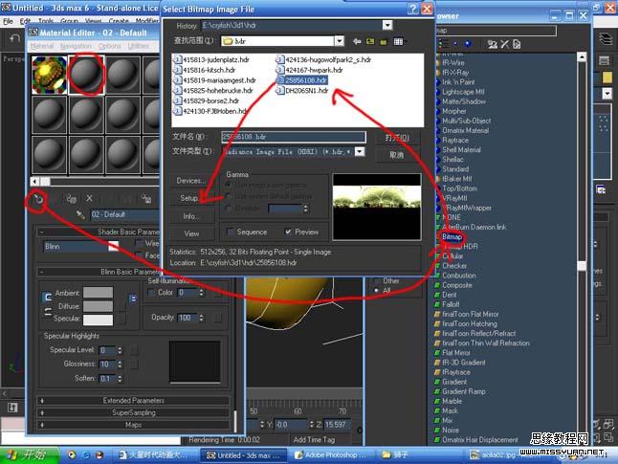Click the Devices... button

(x=191, y=181)
